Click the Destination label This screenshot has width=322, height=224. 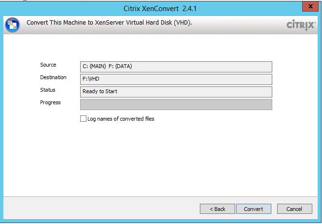pos(53,77)
